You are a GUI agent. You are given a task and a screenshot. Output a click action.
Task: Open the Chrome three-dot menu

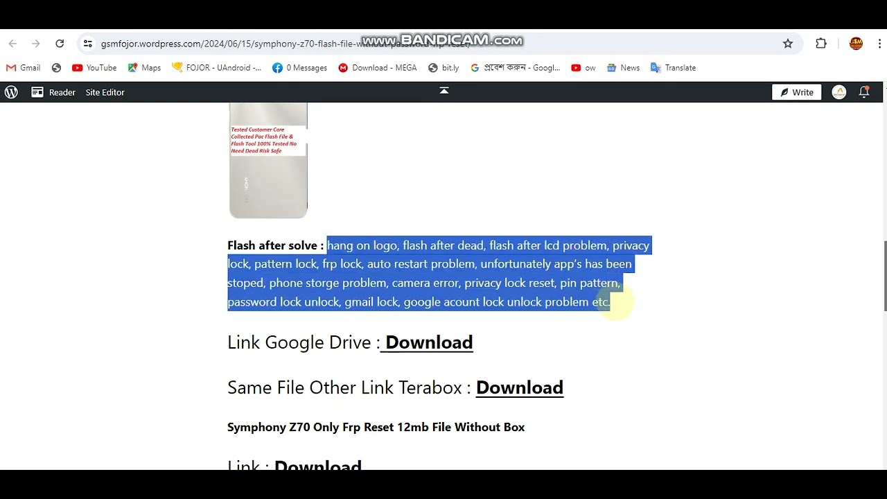[879, 44]
